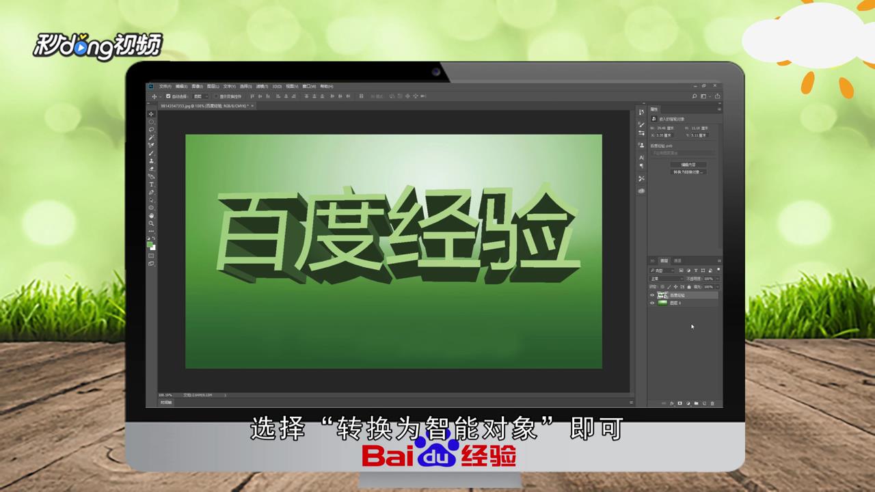Toggle lock transparent pixels icon
This screenshot has height=492, width=875.
(662, 287)
